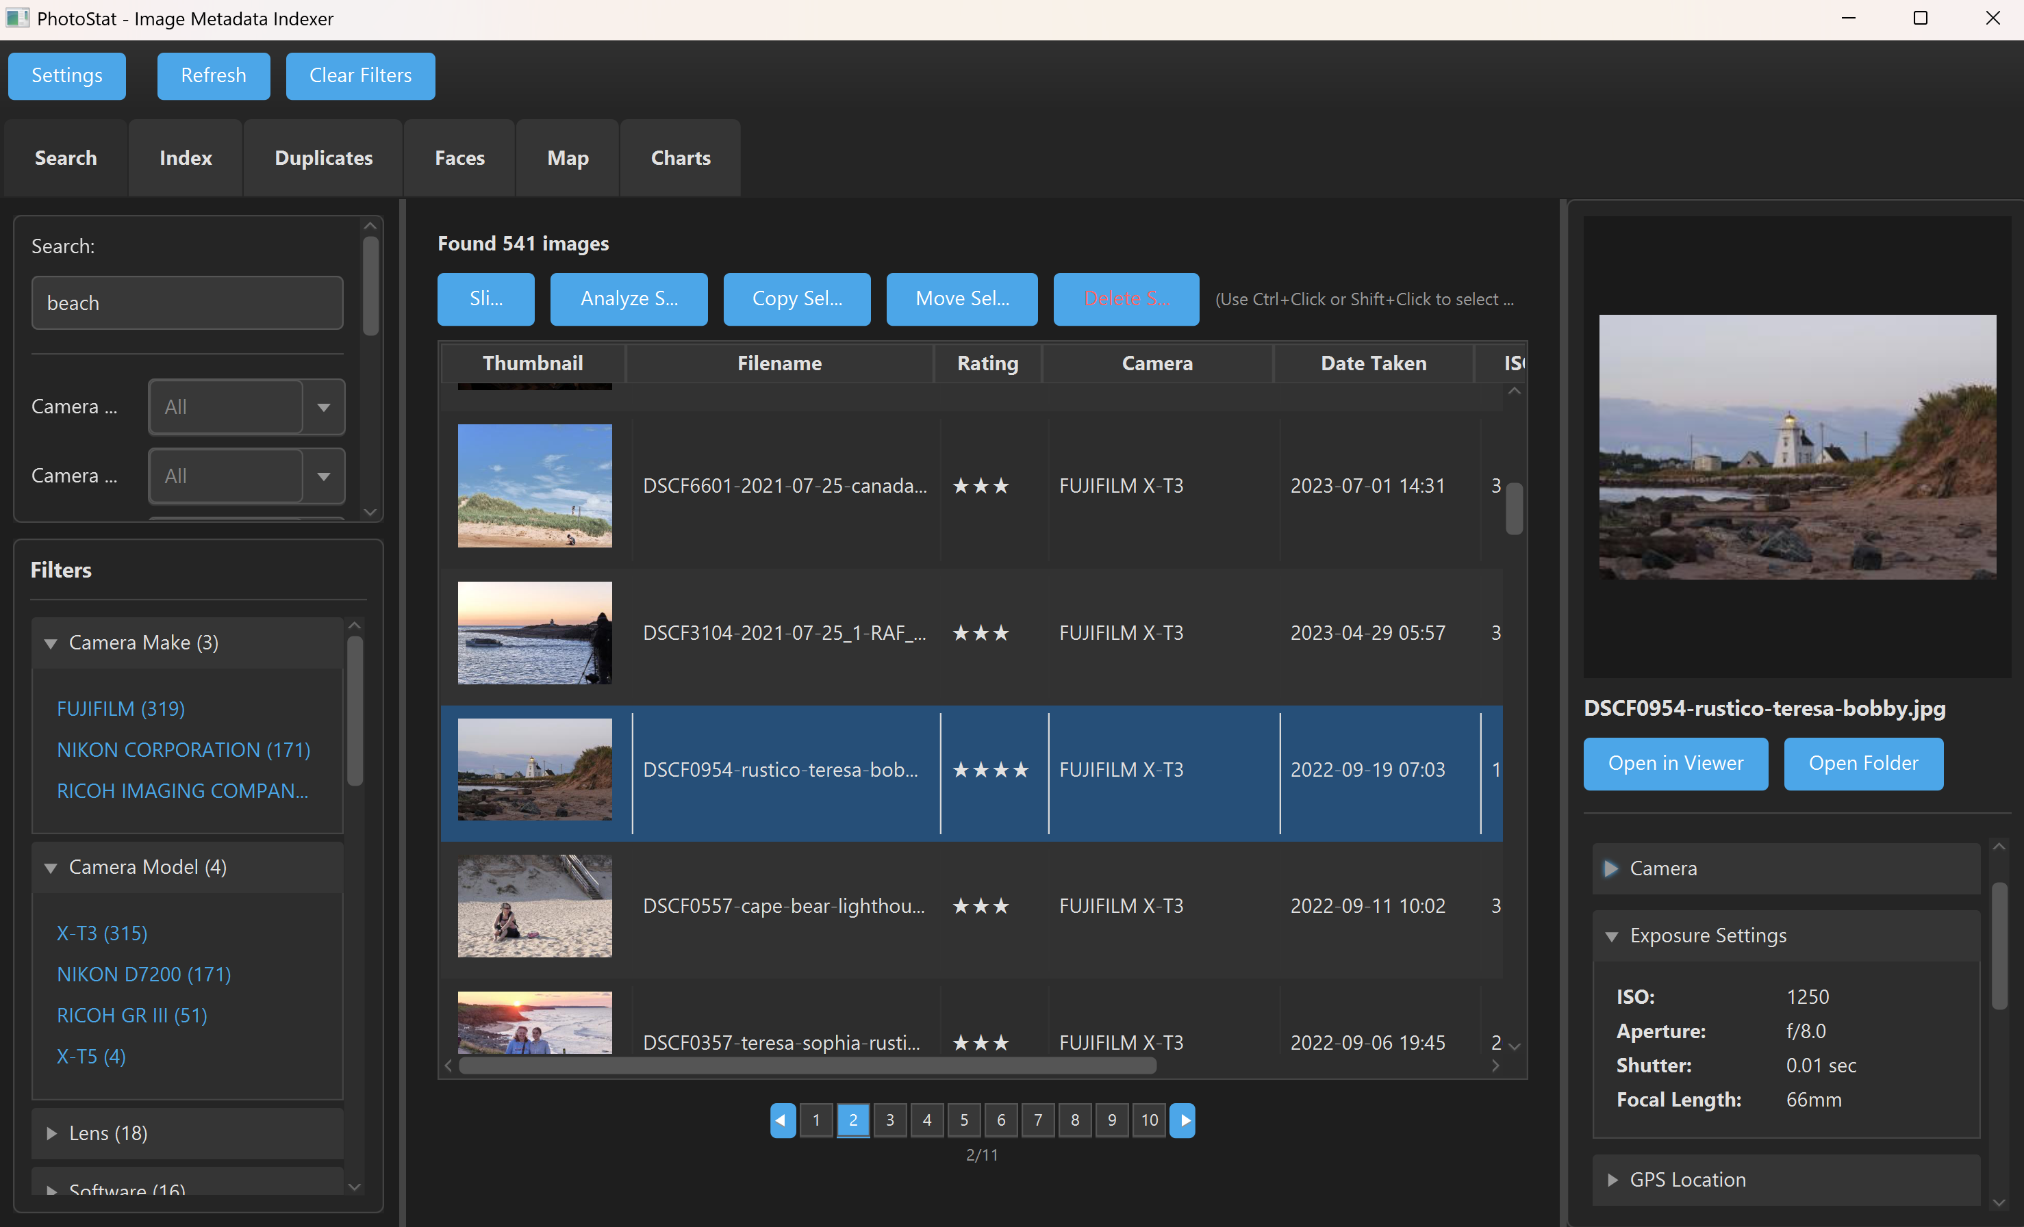2024x1227 pixels.
Task: Click four-star rating of DSCF0954 row
Action: point(990,770)
